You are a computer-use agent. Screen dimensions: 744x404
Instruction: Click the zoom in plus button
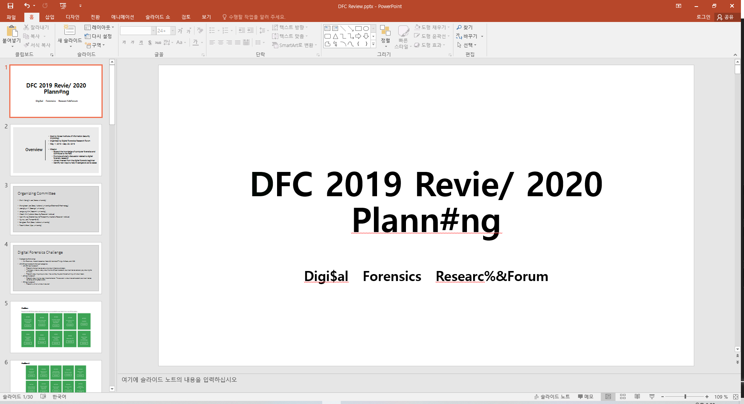[x=707, y=397]
